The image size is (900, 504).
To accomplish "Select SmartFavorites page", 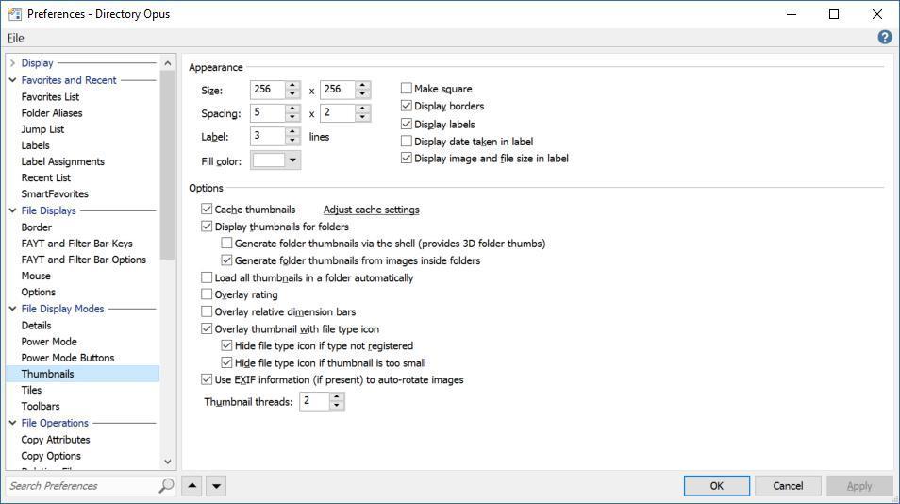I will point(55,193).
